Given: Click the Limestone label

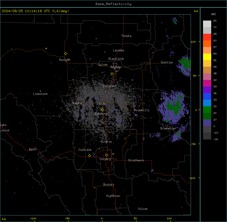Looking at the screenshot, I should [x=40, y=94].
